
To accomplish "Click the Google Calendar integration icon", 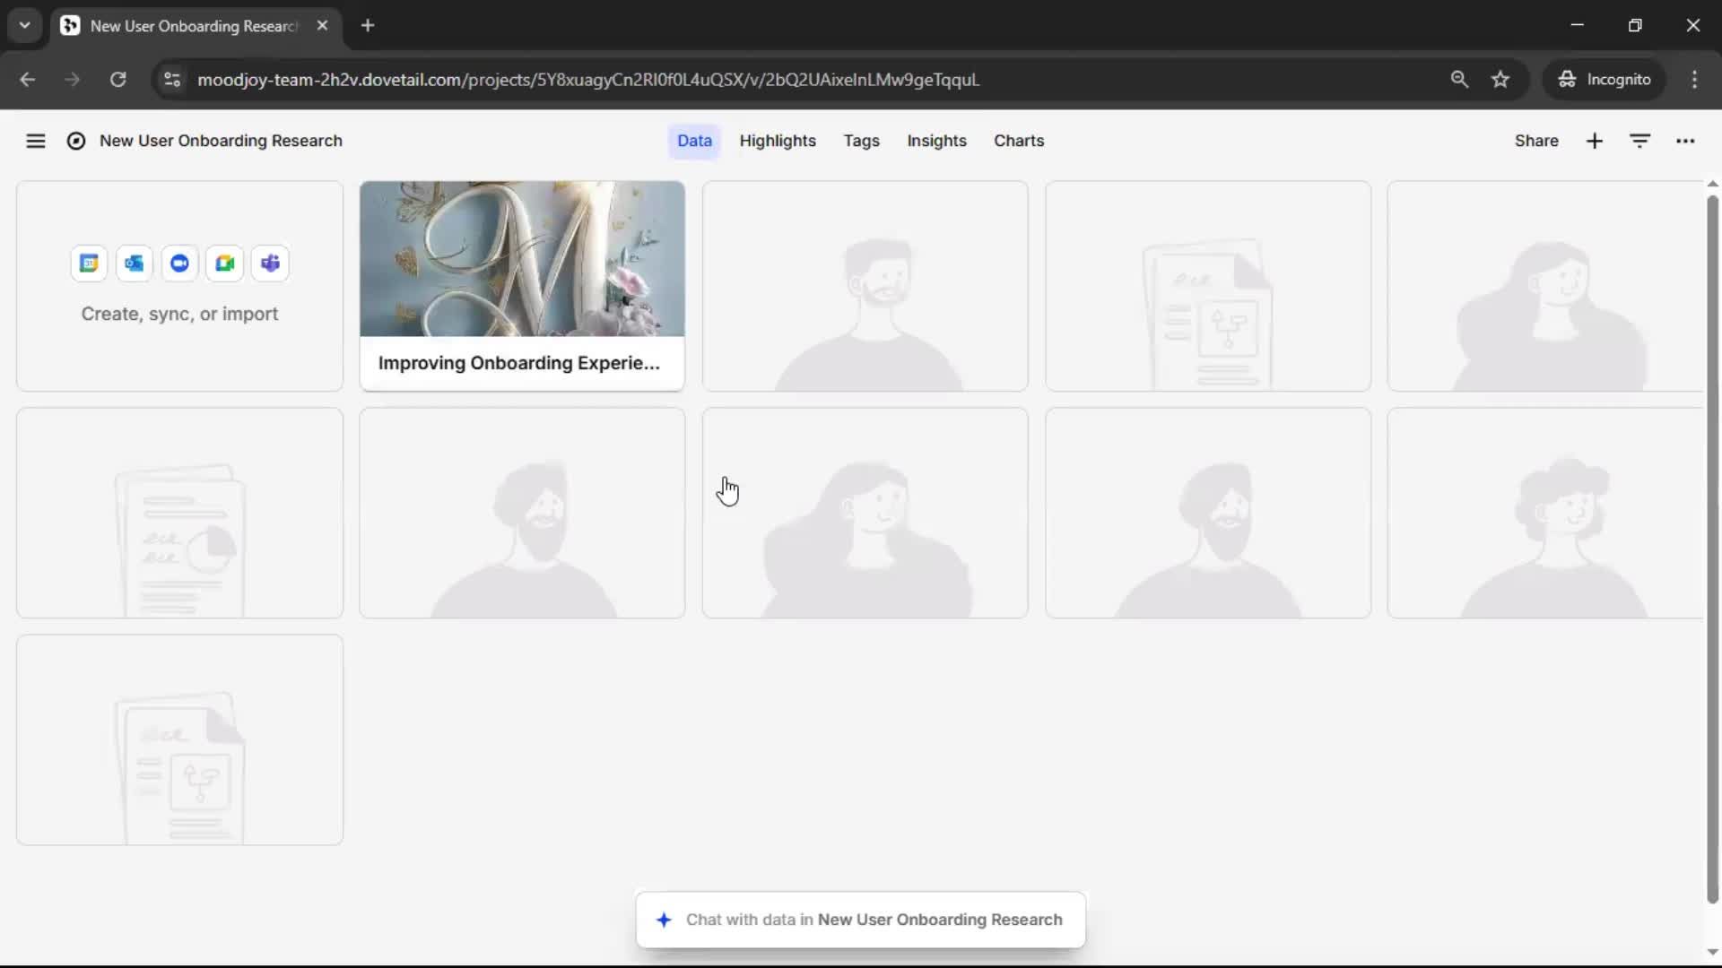I will point(89,264).
